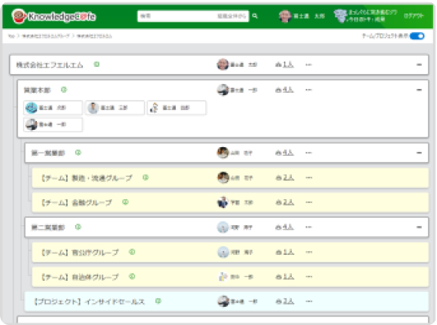Open the 営業本部 member card 富士通 二郎
Image resolution: width=437 pixels, height=325 pixels.
115,108
